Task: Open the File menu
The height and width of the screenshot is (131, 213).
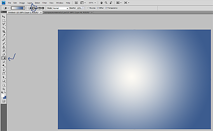Action: click(x=9, y=3)
